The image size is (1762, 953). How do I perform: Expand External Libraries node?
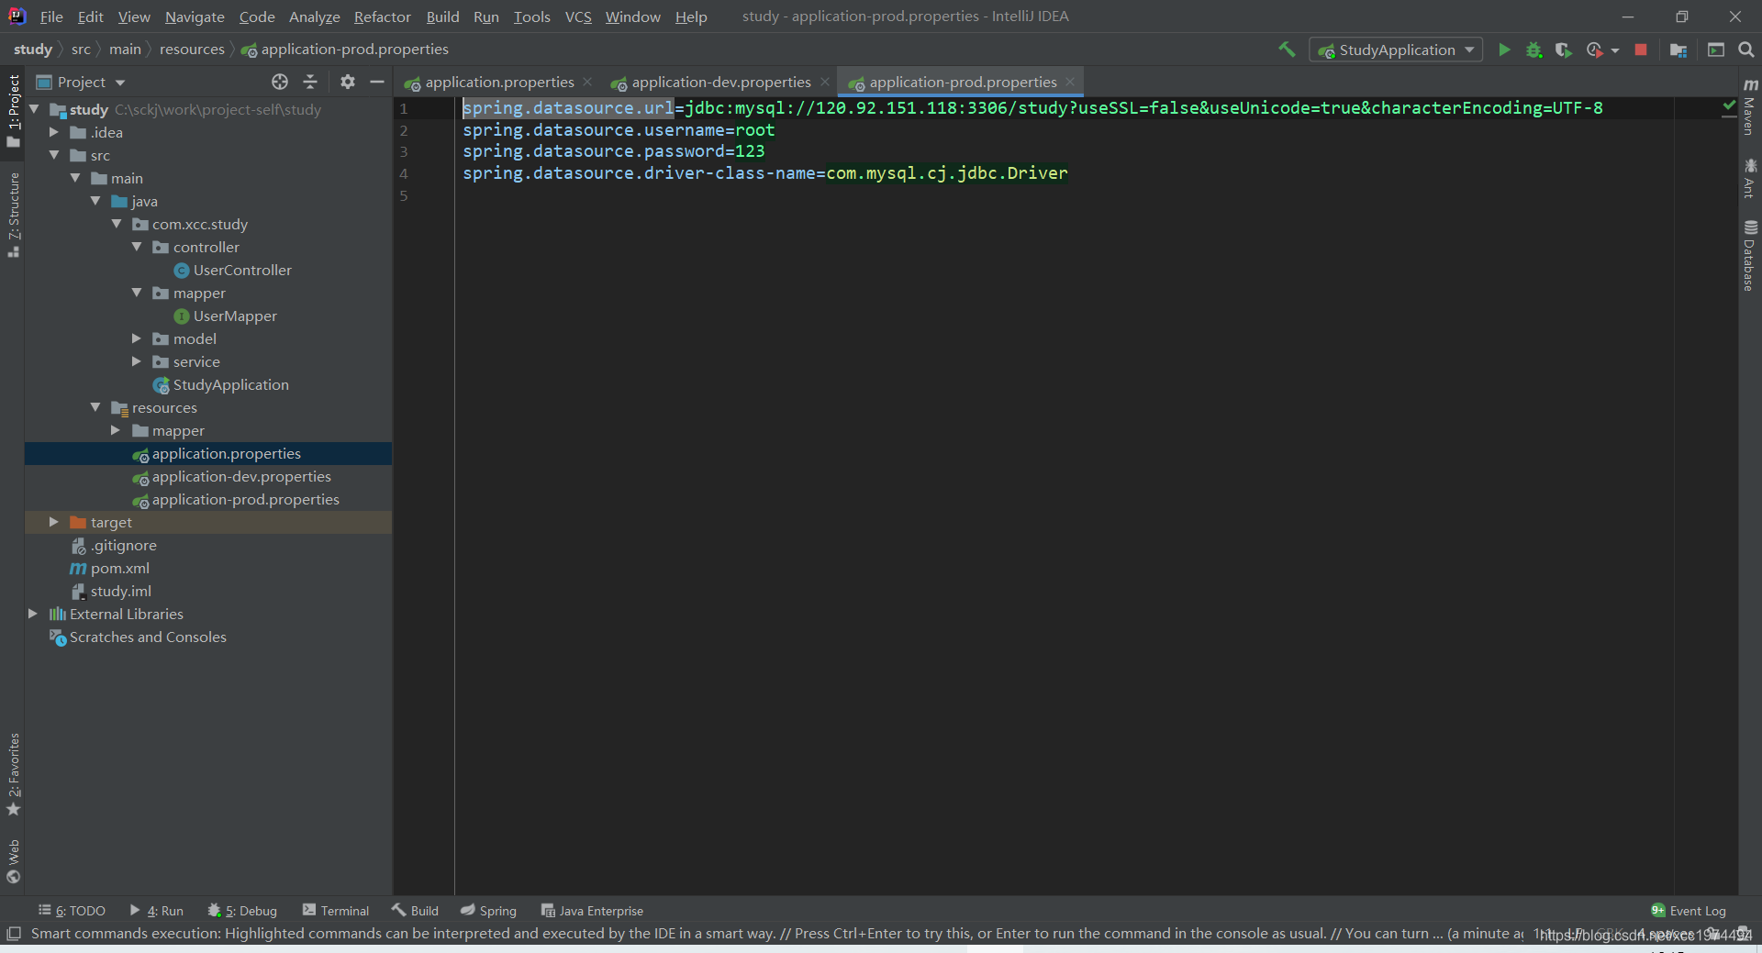33,614
